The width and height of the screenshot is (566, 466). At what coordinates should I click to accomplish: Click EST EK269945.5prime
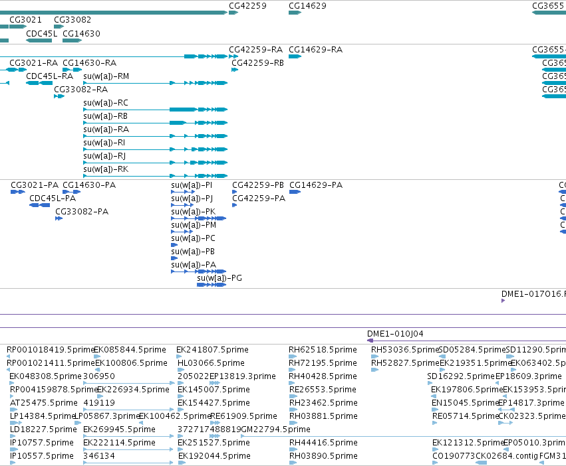click(x=120, y=429)
